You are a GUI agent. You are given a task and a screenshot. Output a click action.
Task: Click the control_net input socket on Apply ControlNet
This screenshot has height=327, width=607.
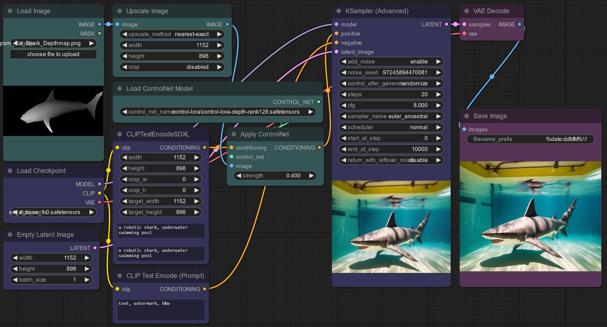pos(231,157)
